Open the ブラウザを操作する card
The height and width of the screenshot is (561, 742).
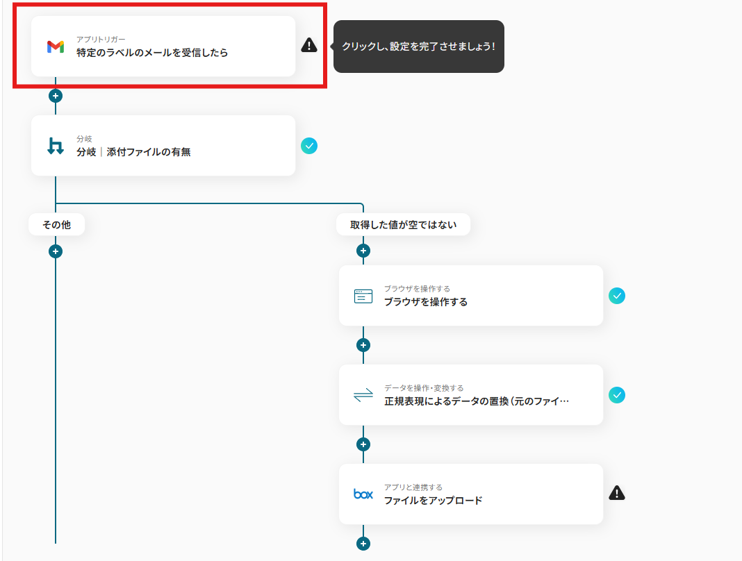471,296
